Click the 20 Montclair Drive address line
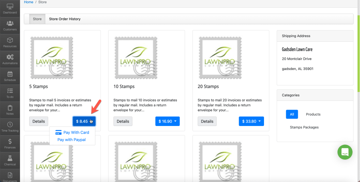Screen dimensions: 360x182 pos(297,59)
